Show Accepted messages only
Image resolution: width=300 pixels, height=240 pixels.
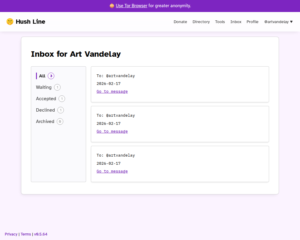pos(46,99)
